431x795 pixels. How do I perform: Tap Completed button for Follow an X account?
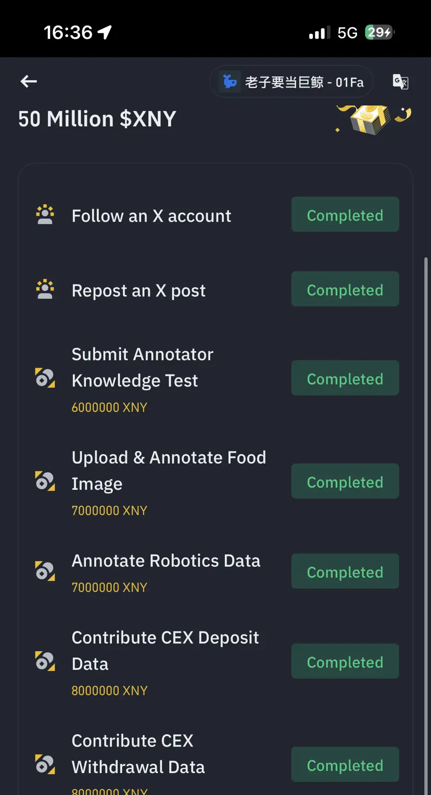(x=345, y=215)
